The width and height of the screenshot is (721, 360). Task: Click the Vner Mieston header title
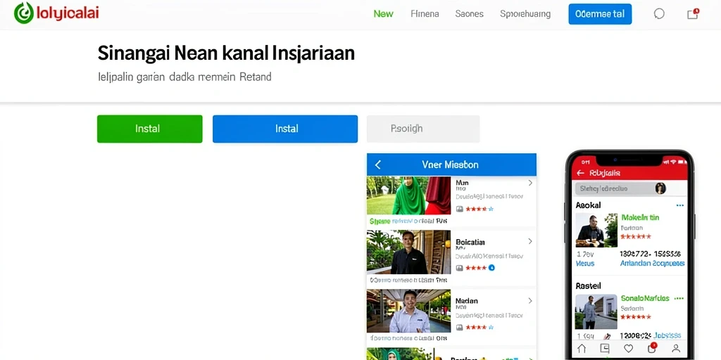(x=450, y=165)
